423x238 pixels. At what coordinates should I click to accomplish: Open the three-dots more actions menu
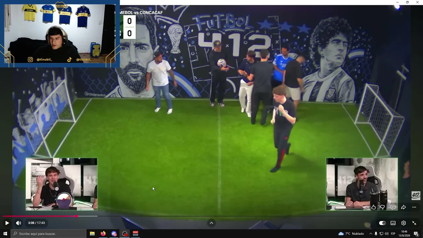click(x=414, y=207)
